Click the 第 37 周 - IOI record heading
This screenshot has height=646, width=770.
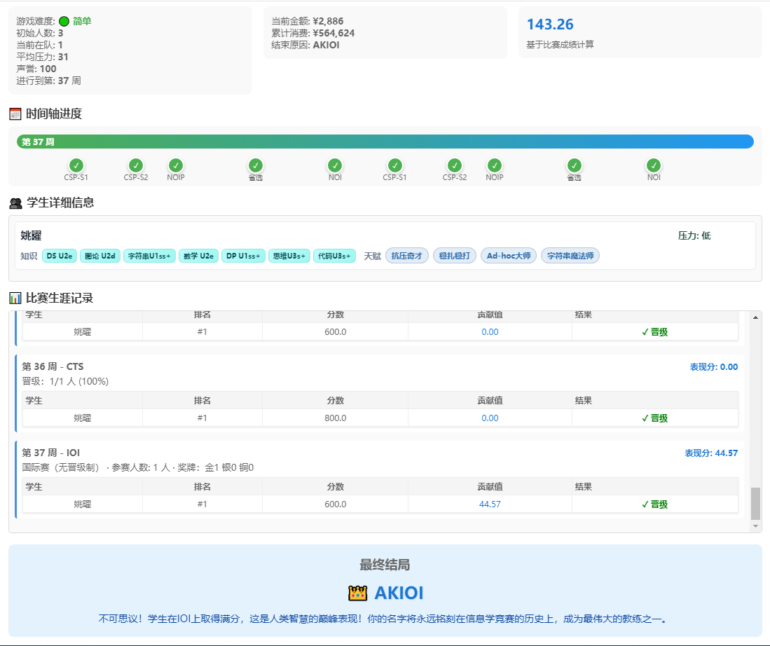tap(50, 453)
